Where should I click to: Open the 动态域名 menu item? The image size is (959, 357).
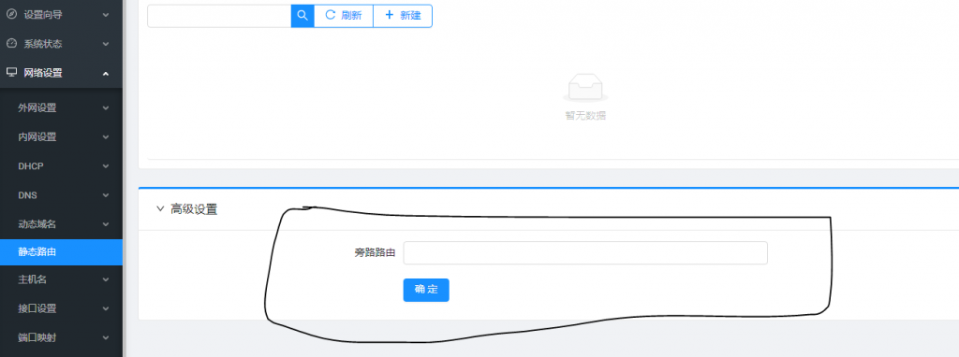pyautogui.click(x=61, y=224)
